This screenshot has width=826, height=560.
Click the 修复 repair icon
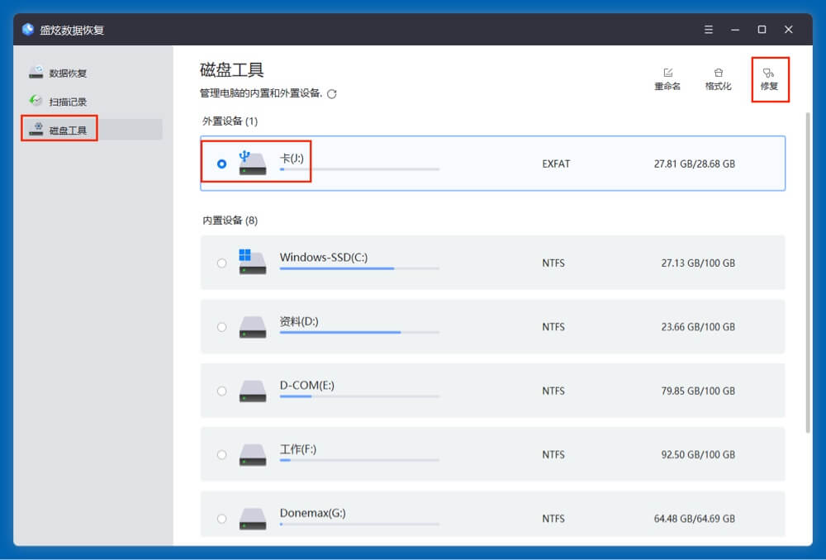pyautogui.click(x=769, y=74)
